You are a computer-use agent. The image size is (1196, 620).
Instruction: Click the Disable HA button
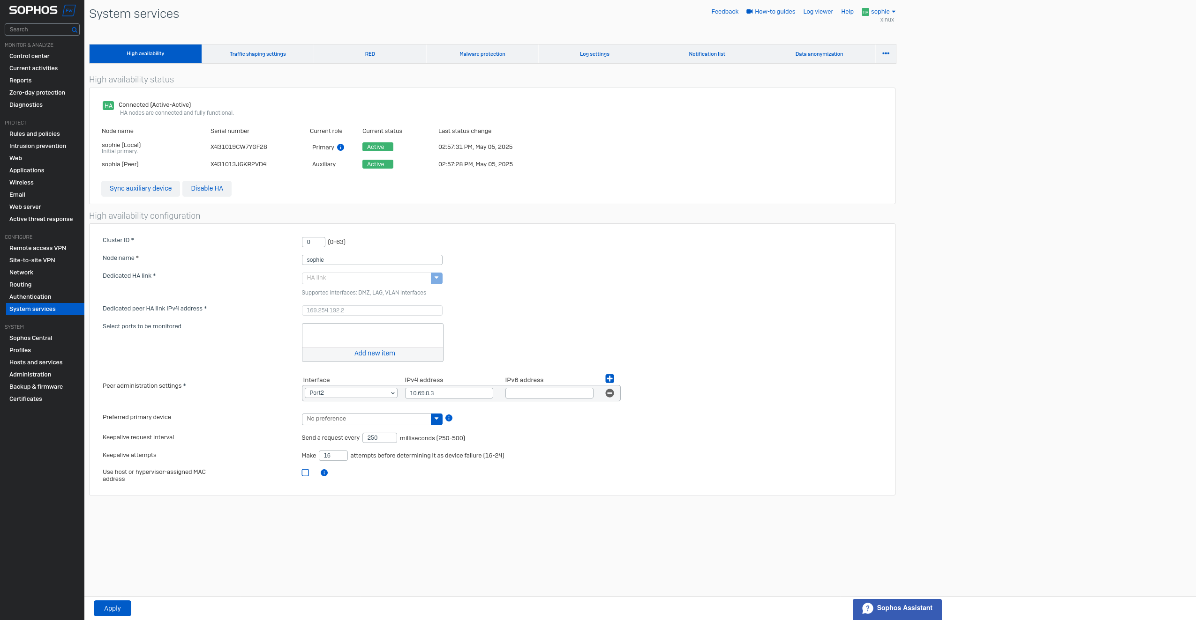(207, 188)
